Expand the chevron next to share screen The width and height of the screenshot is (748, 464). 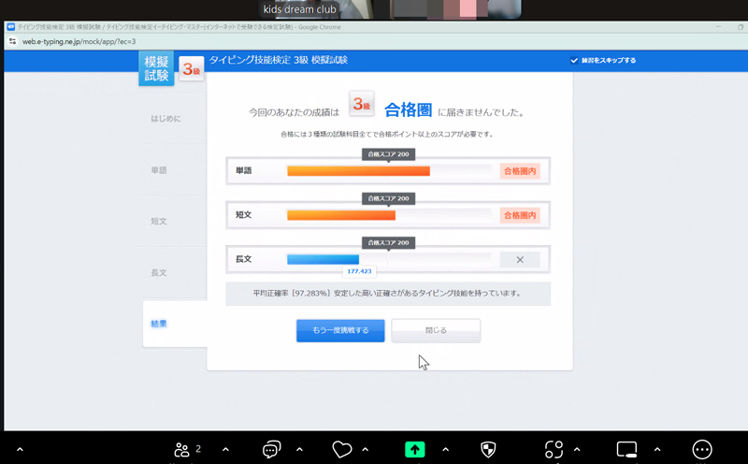(x=445, y=449)
